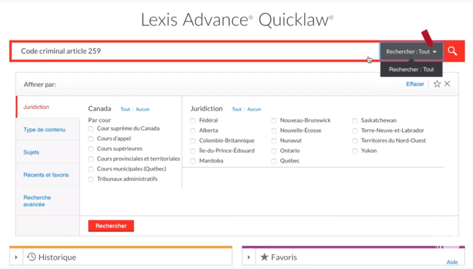This screenshot has width=473, height=269.
Task: Click the Favoris star icon
Action: point(264,257)
